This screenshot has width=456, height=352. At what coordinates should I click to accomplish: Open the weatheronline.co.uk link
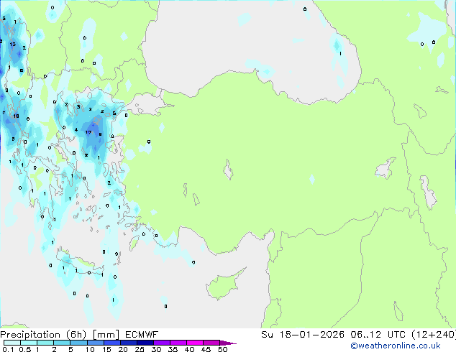click(x=396, y=346)
